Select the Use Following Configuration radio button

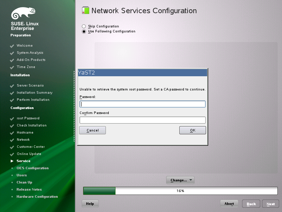click(x=84, y=31)
